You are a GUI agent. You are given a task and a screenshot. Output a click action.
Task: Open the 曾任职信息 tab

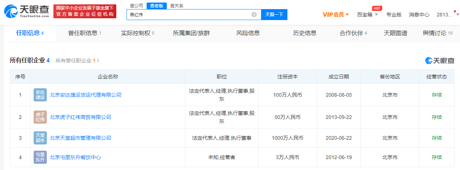[84, 33]
